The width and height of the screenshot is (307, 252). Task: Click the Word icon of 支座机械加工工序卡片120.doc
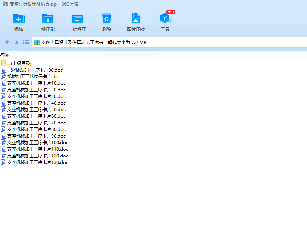pos(4,156)
